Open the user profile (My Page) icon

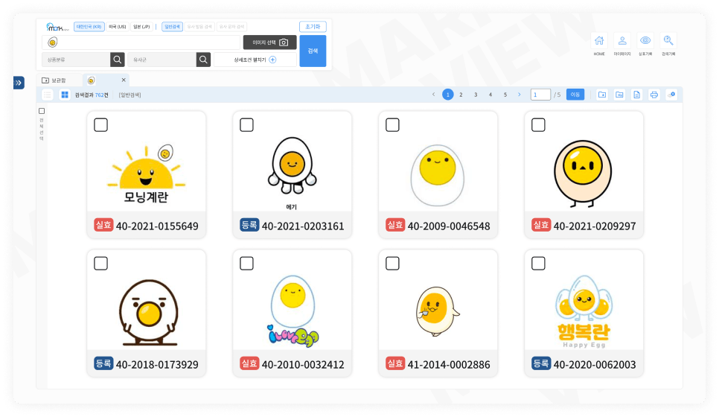622,42
